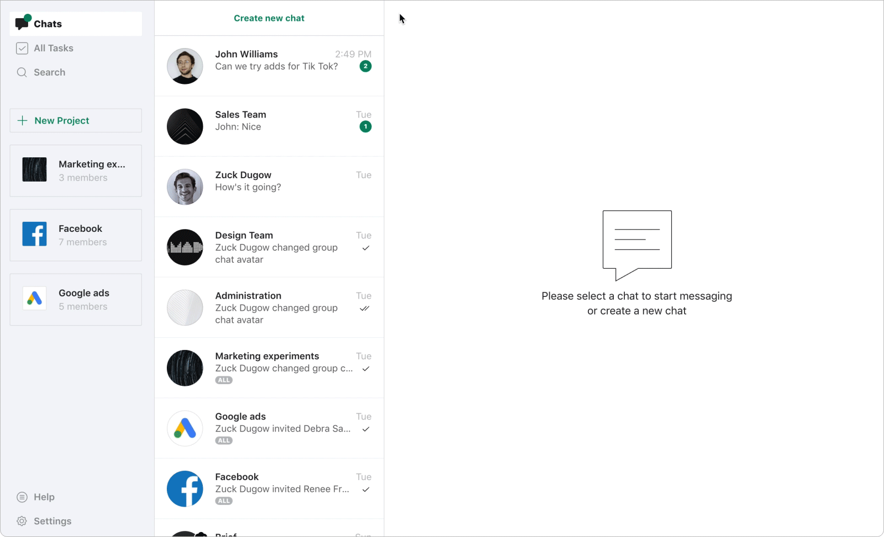Image resolution: width=884 pixels, height=537 pixels.
Task: Open Zuck Dugow conversation
Action: coord(269,187)
